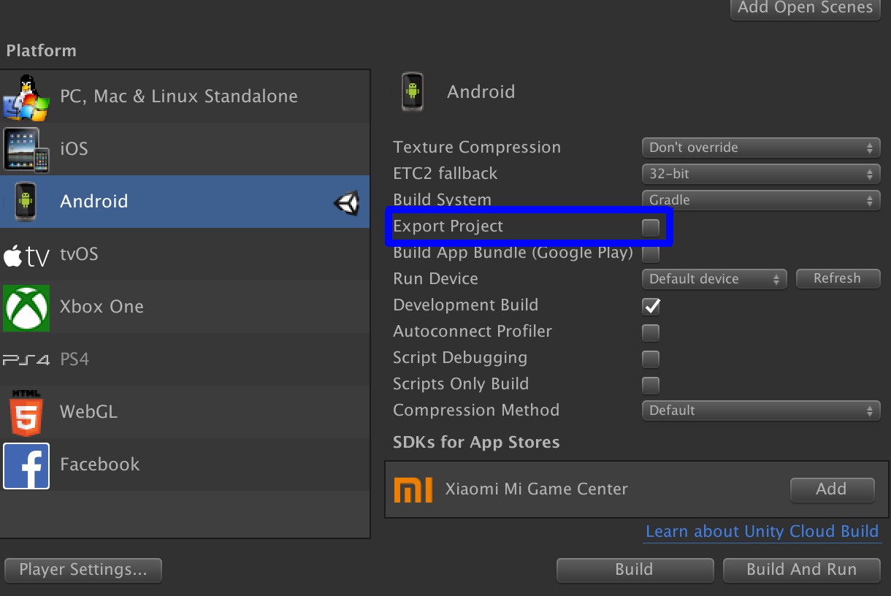This screenshot has height=596, width=891.
Task: Click Refresh next to Run Device
Action: click(x=837, y=278)
